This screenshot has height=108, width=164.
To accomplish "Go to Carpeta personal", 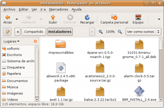I will tap(114, 19).
